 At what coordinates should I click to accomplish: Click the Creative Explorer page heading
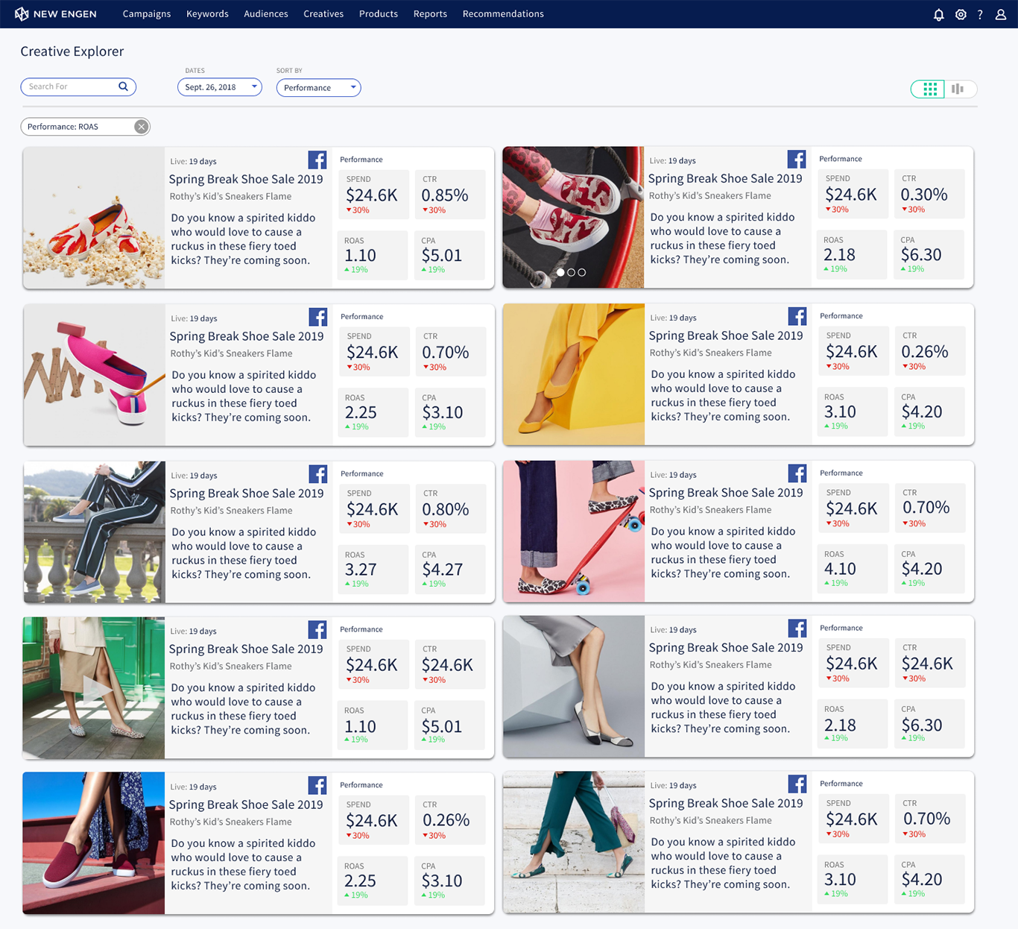point(72,51)
